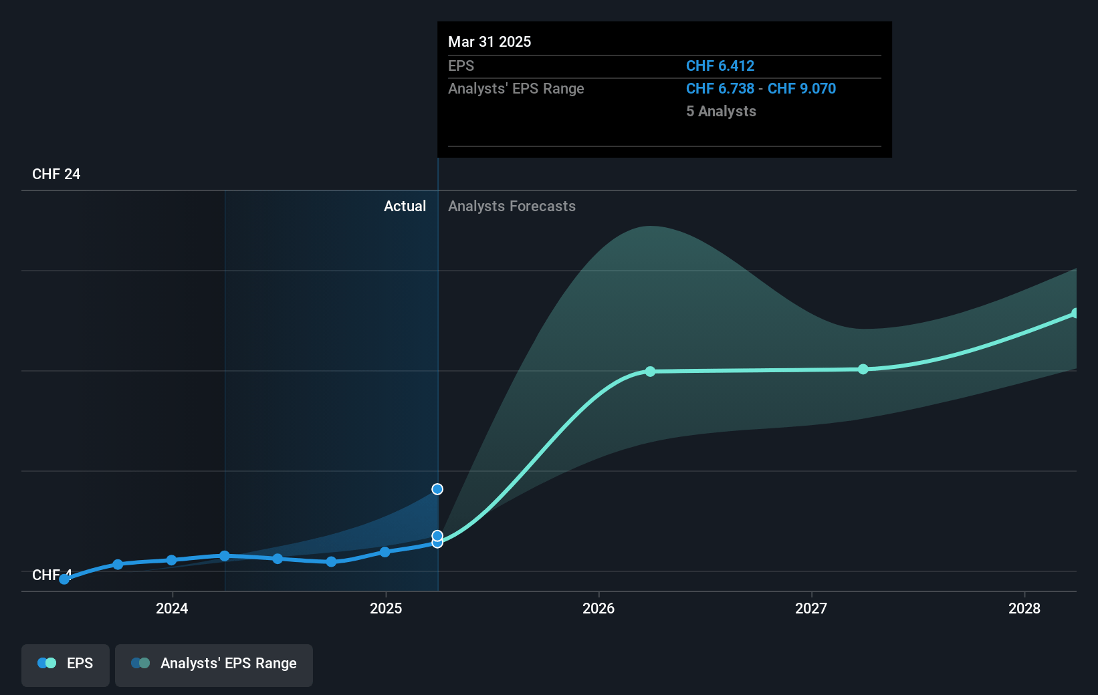1098x695 pixels.
Task: Click the Analysts' EPS Range tooltip row label
Action: click(x=516, y=89)
